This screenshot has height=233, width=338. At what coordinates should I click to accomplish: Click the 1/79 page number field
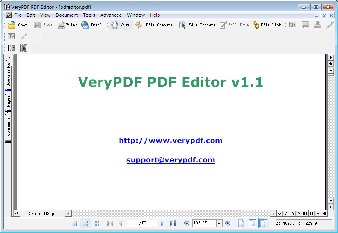142,223
